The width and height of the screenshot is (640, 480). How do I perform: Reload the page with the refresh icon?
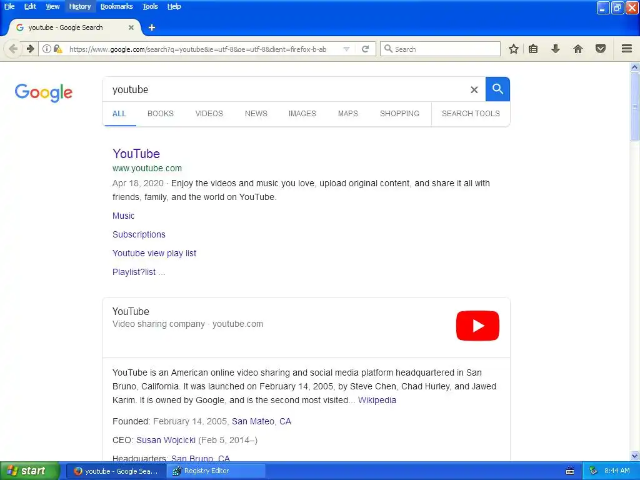coord(365,49)
